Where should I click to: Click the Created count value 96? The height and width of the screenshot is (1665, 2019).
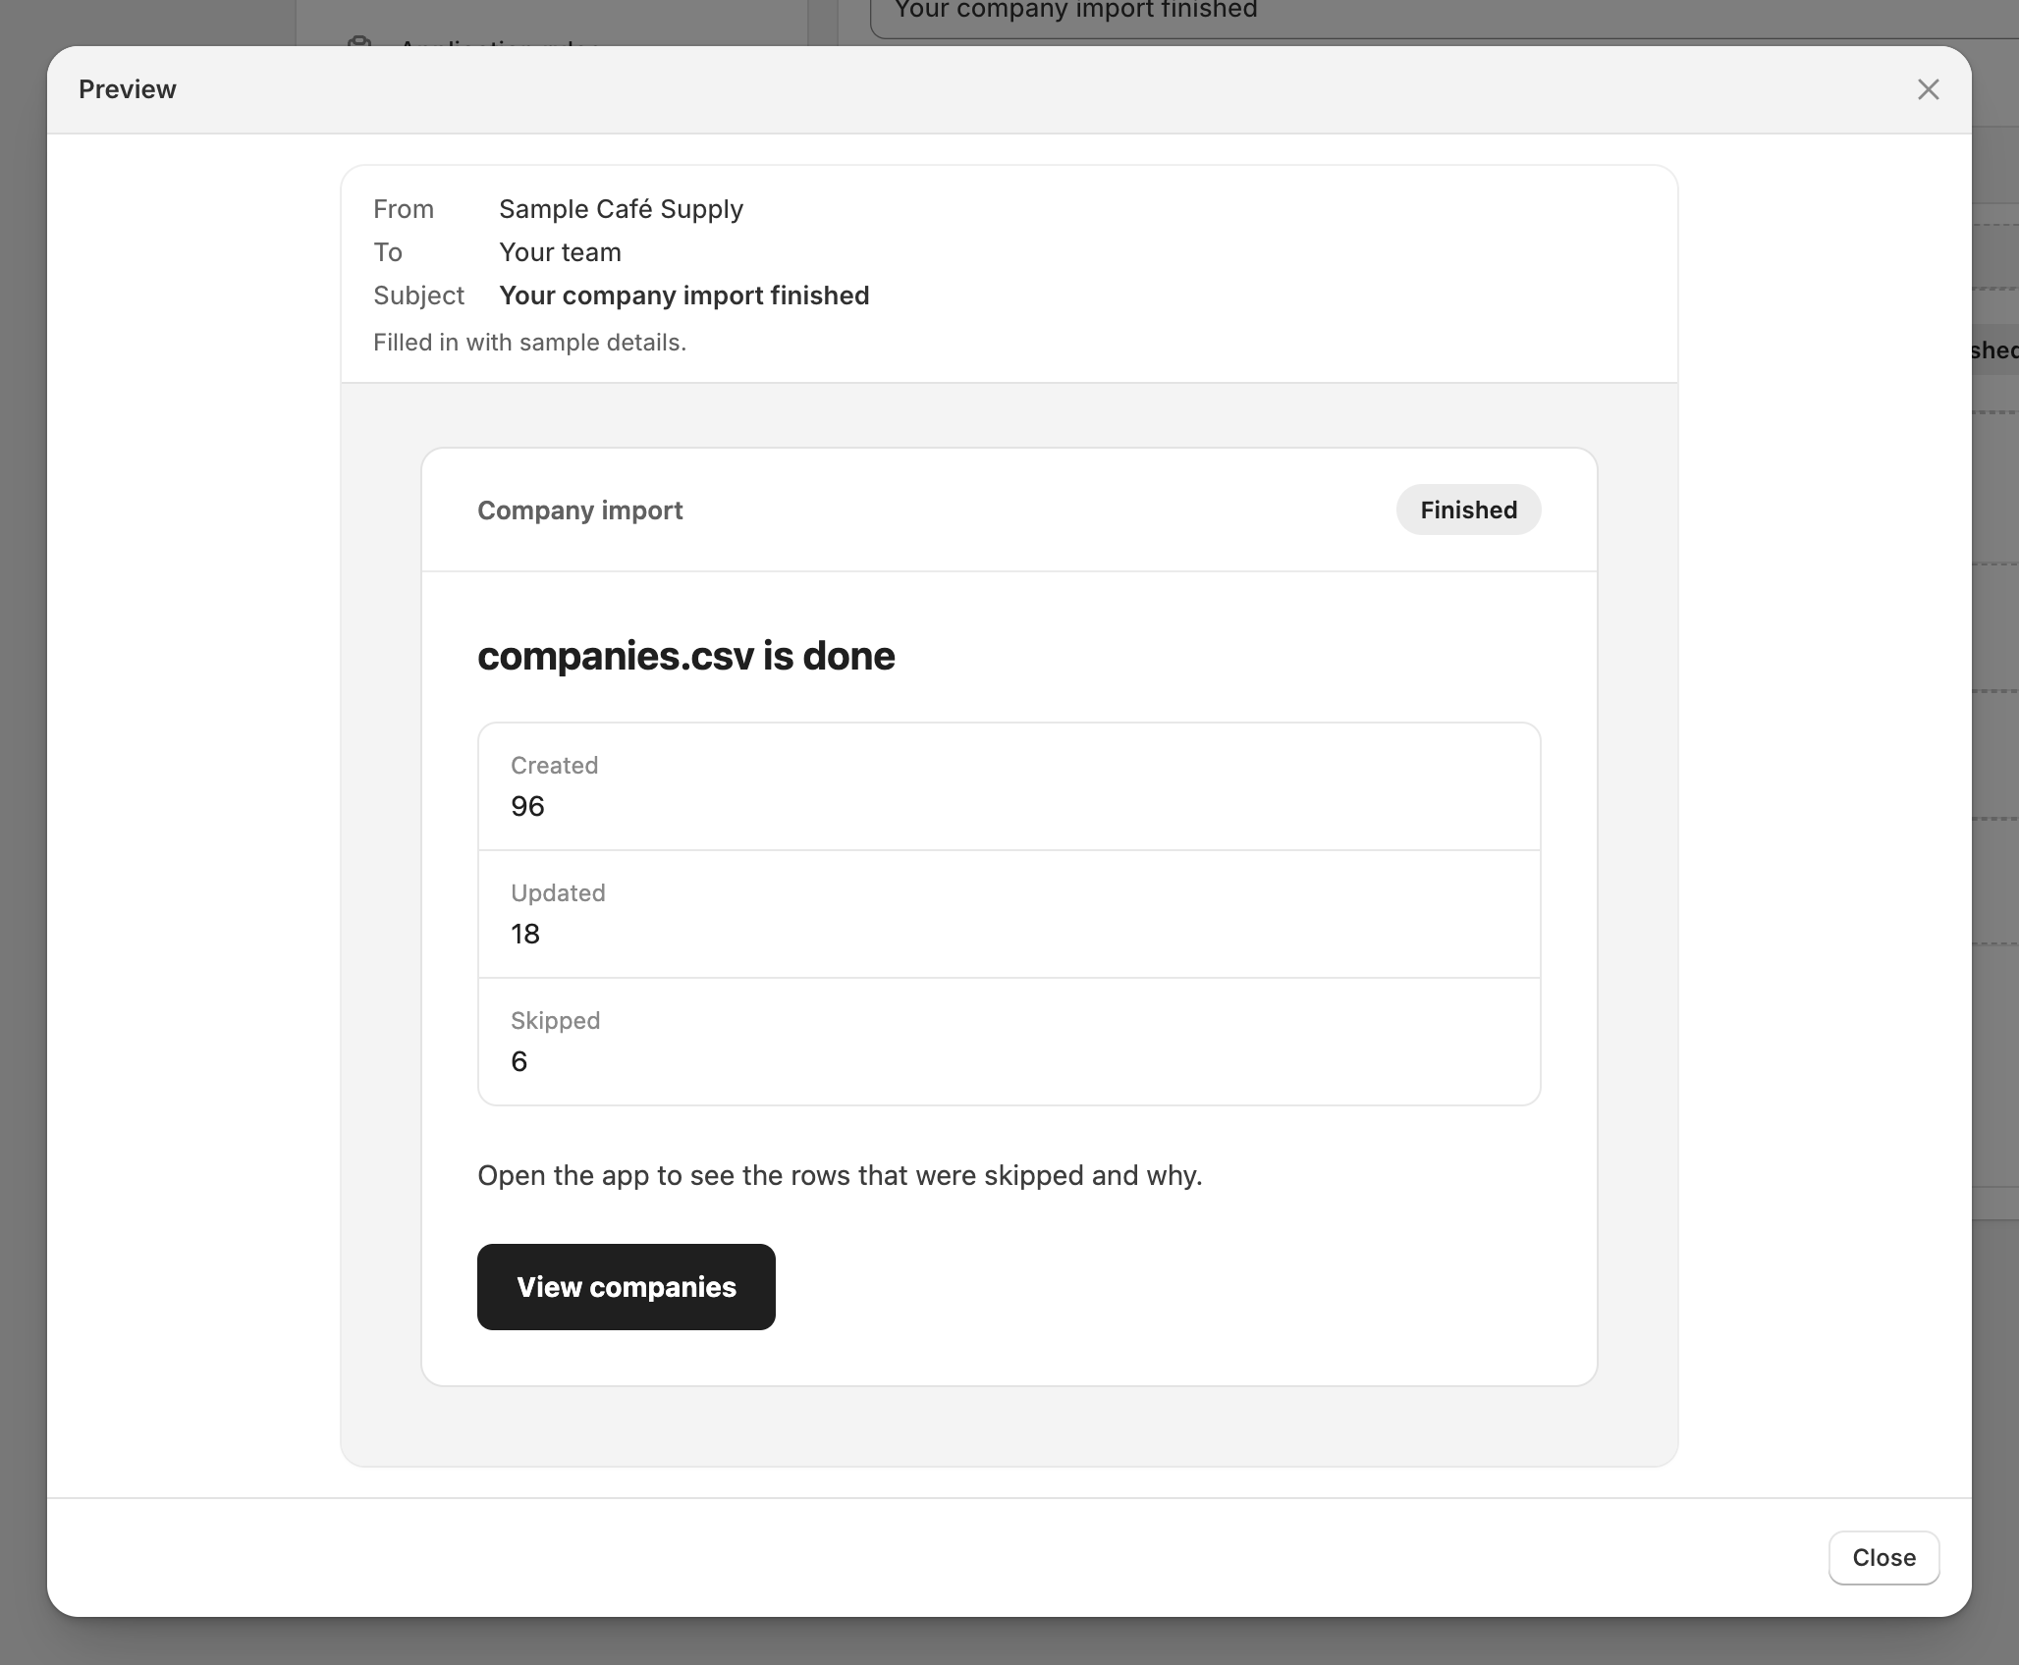[527, 806]
